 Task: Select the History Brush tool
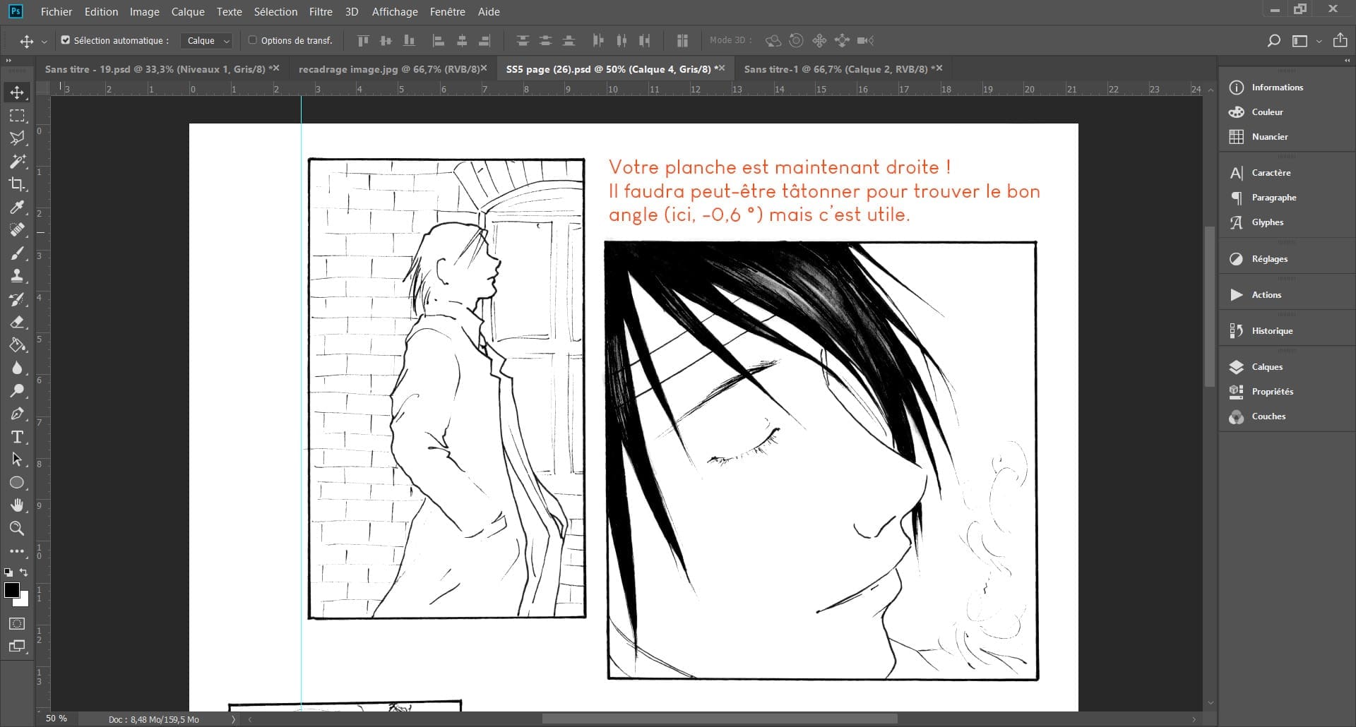[18, 299]
